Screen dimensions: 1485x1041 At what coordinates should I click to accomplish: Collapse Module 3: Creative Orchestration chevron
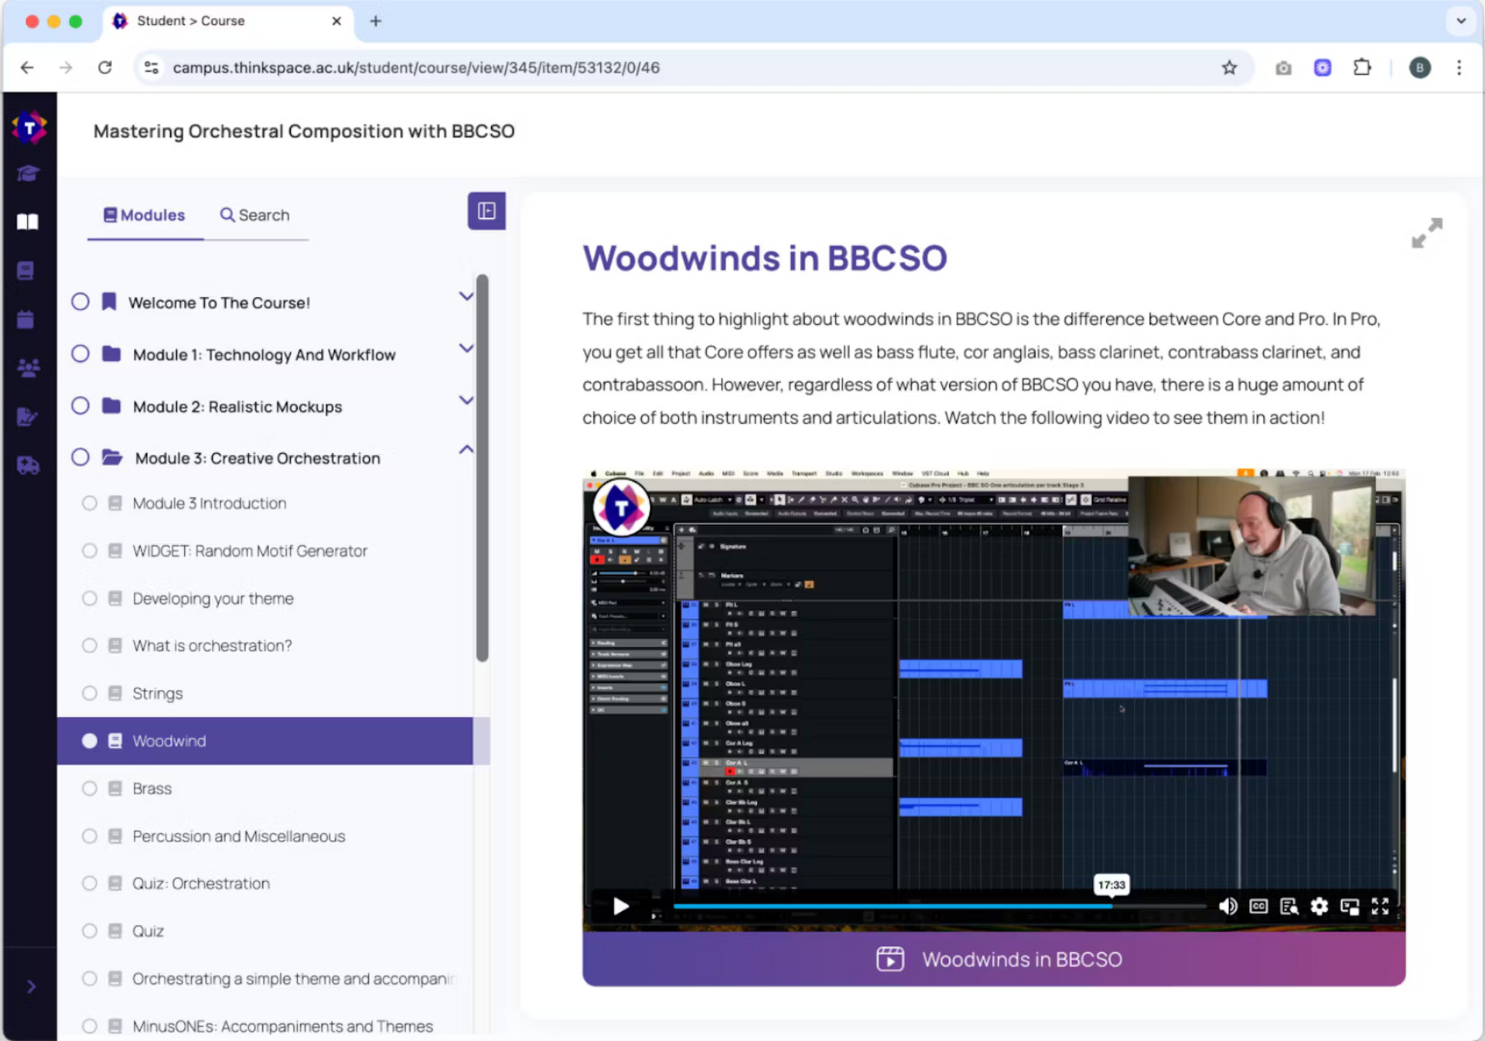click(466, 449)
